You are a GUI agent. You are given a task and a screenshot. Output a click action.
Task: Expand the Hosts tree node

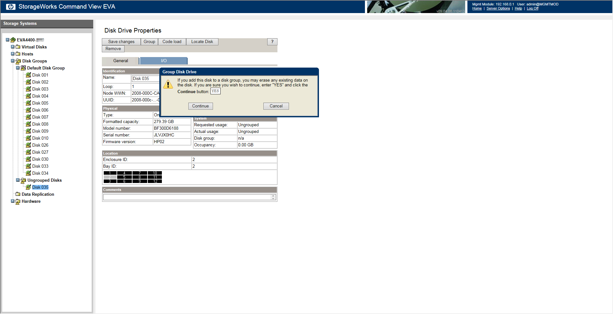[x=13, y=54]
